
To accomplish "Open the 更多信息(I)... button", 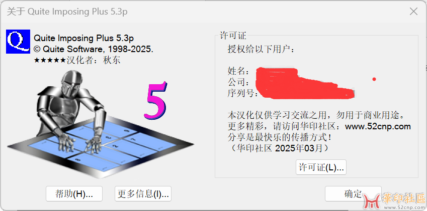I will [x=143, y=193].
